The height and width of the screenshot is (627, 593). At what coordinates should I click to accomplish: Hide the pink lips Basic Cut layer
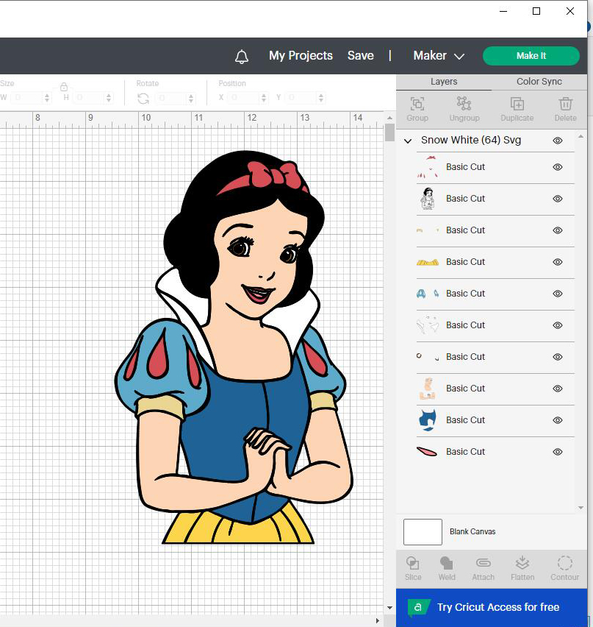558,452
